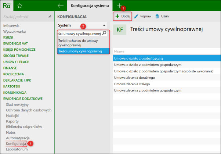The width and height of the screenshot is (221, 154).
Task: Click the Ra PRO logo icon
Action: pyautogui.click(x=7, y=6)
